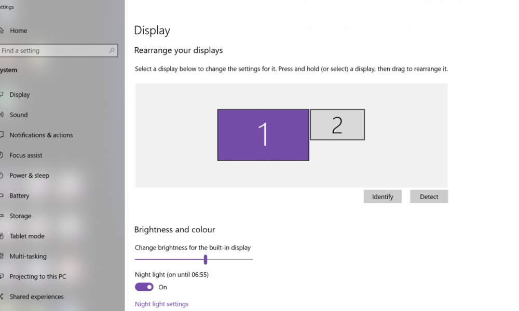The image size is (519, 311).
Task: Click the Find a setting search box
Action: (59, 51)
